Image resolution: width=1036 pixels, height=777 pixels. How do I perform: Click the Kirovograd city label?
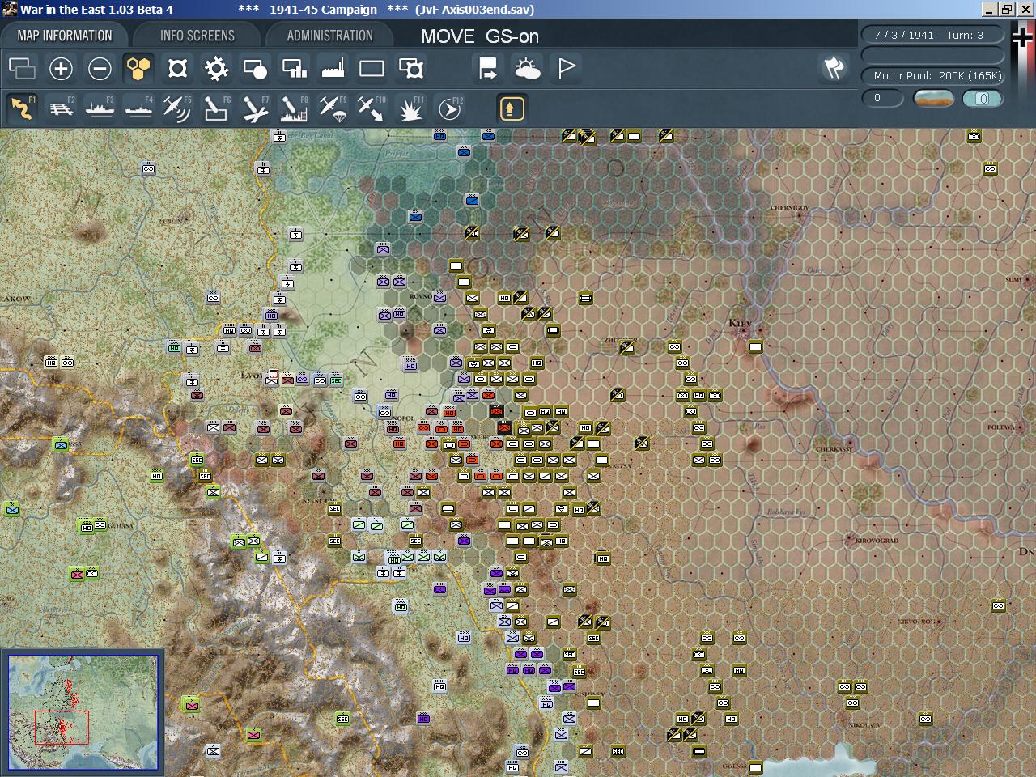tap(877, 540)
